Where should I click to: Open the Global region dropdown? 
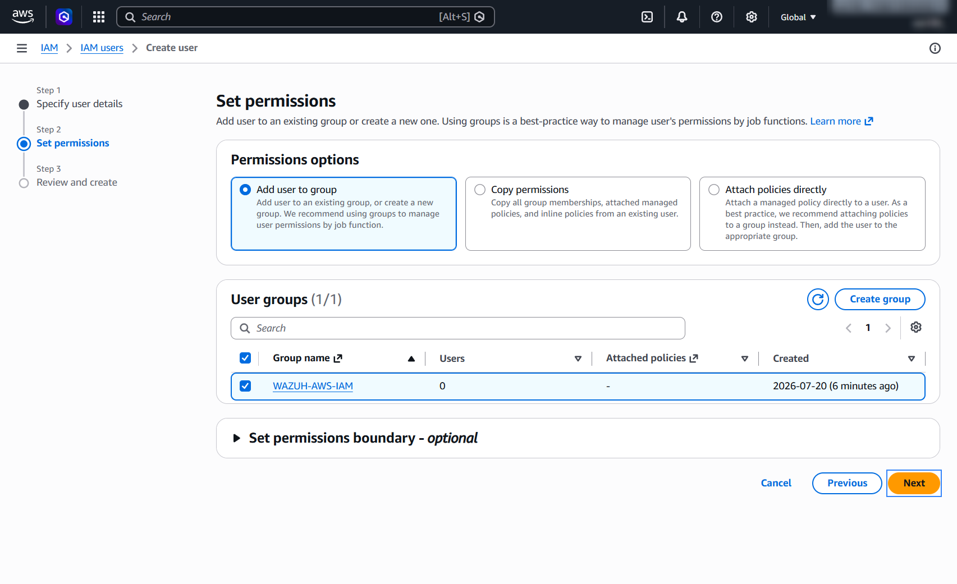(798, 17)
